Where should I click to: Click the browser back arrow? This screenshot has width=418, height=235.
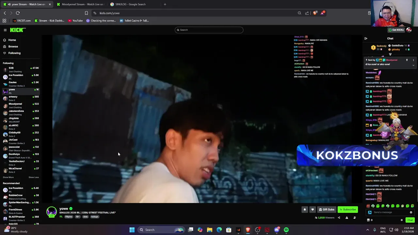5,13
